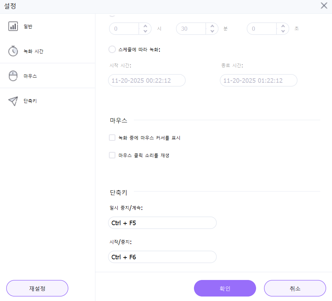The height and width of the screenshot is (301, 332).
Task: Click the 종료 시간 date field
Action: point(258,80)
